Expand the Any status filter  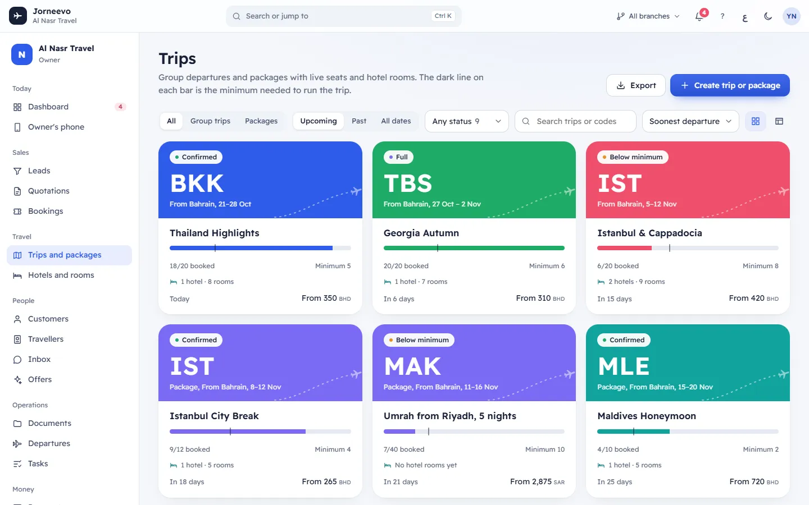point(466,121)
